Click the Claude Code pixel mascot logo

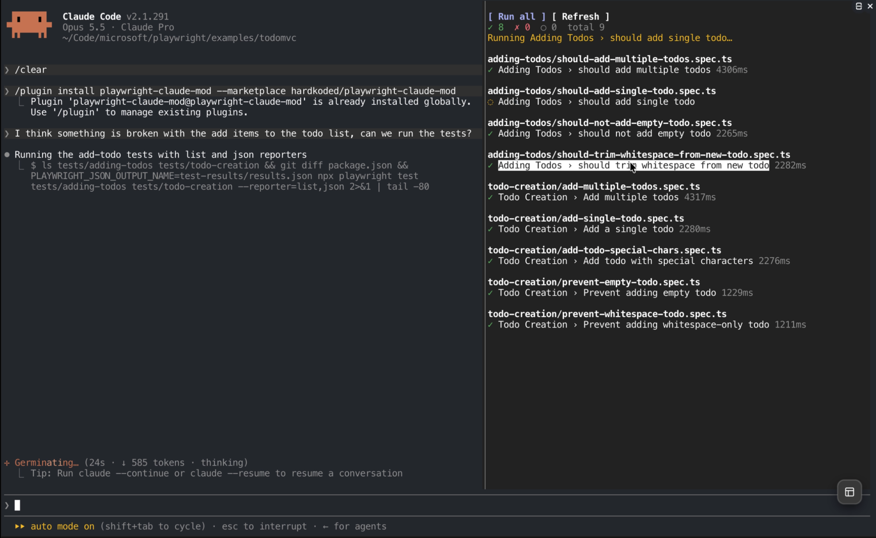[x=29, y=25]
